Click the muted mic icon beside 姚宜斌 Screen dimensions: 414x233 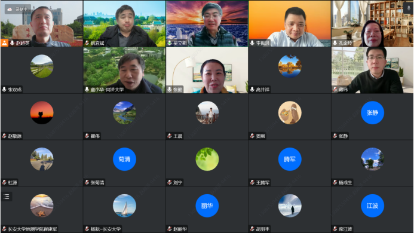87,43
